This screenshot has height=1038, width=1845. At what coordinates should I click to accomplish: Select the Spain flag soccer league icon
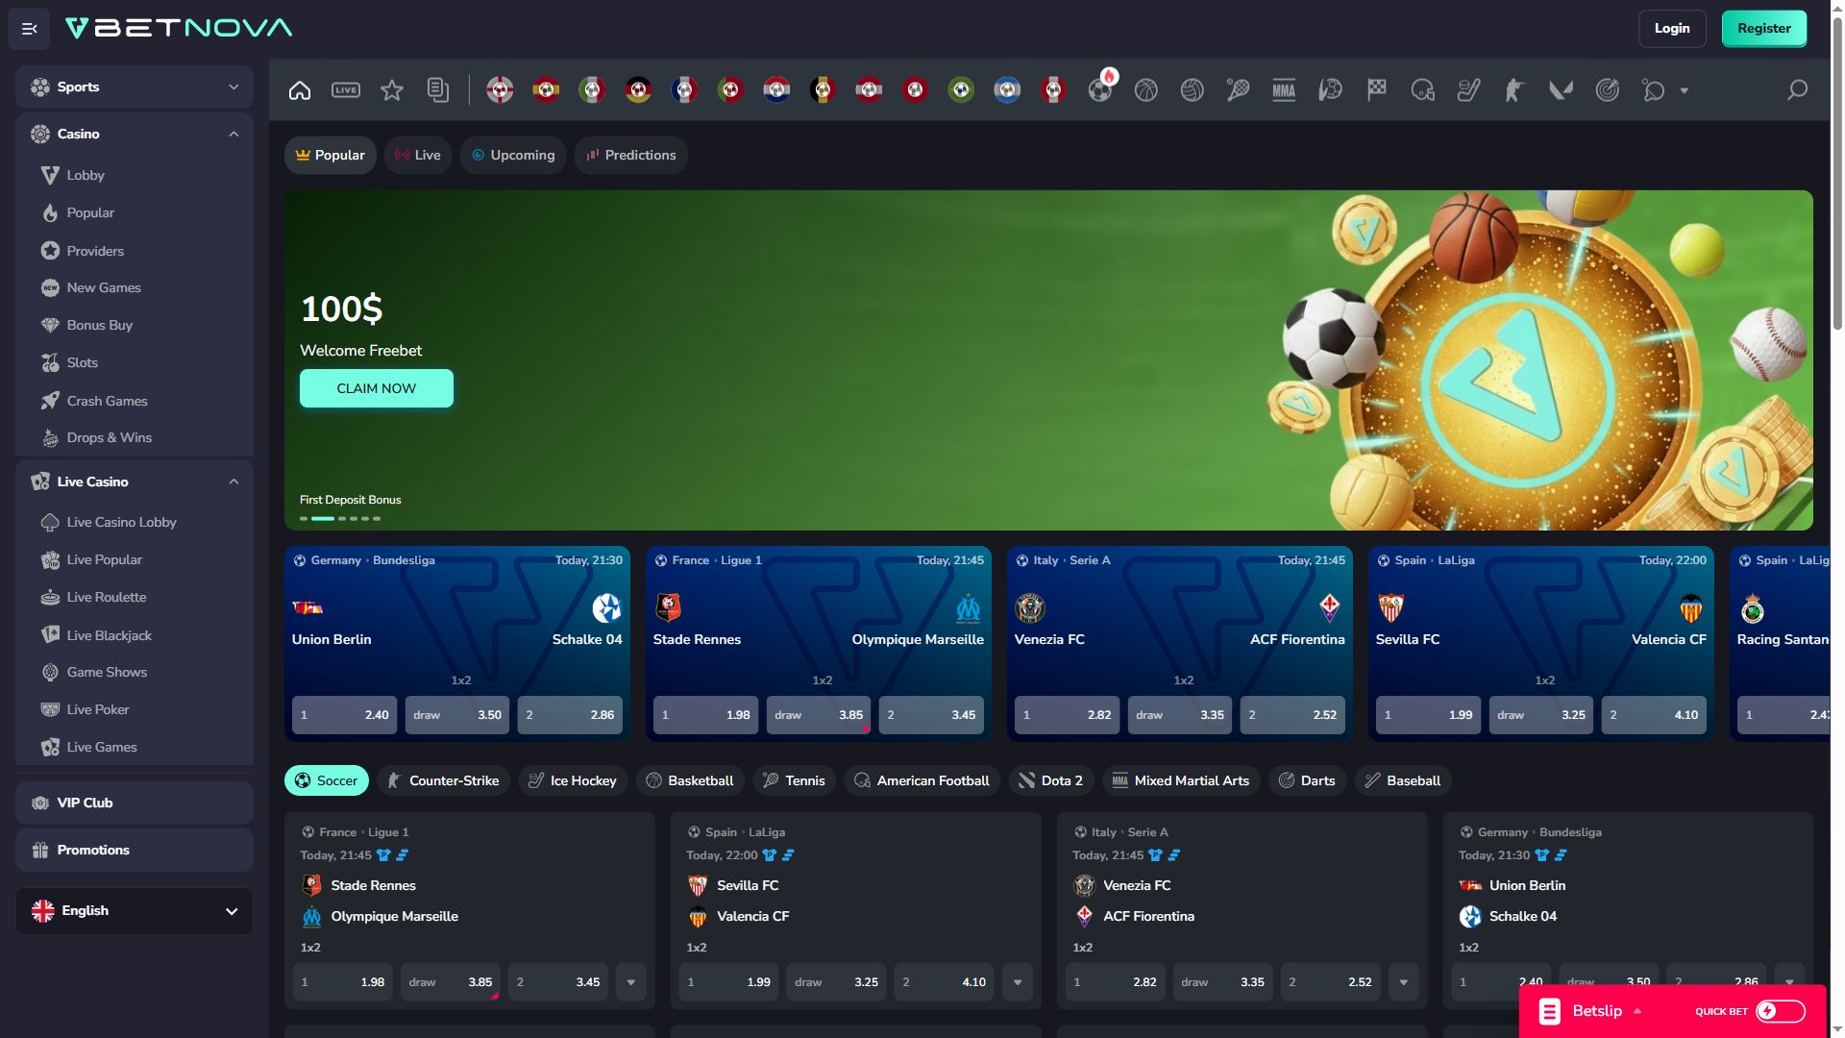(x=546, y=90)
